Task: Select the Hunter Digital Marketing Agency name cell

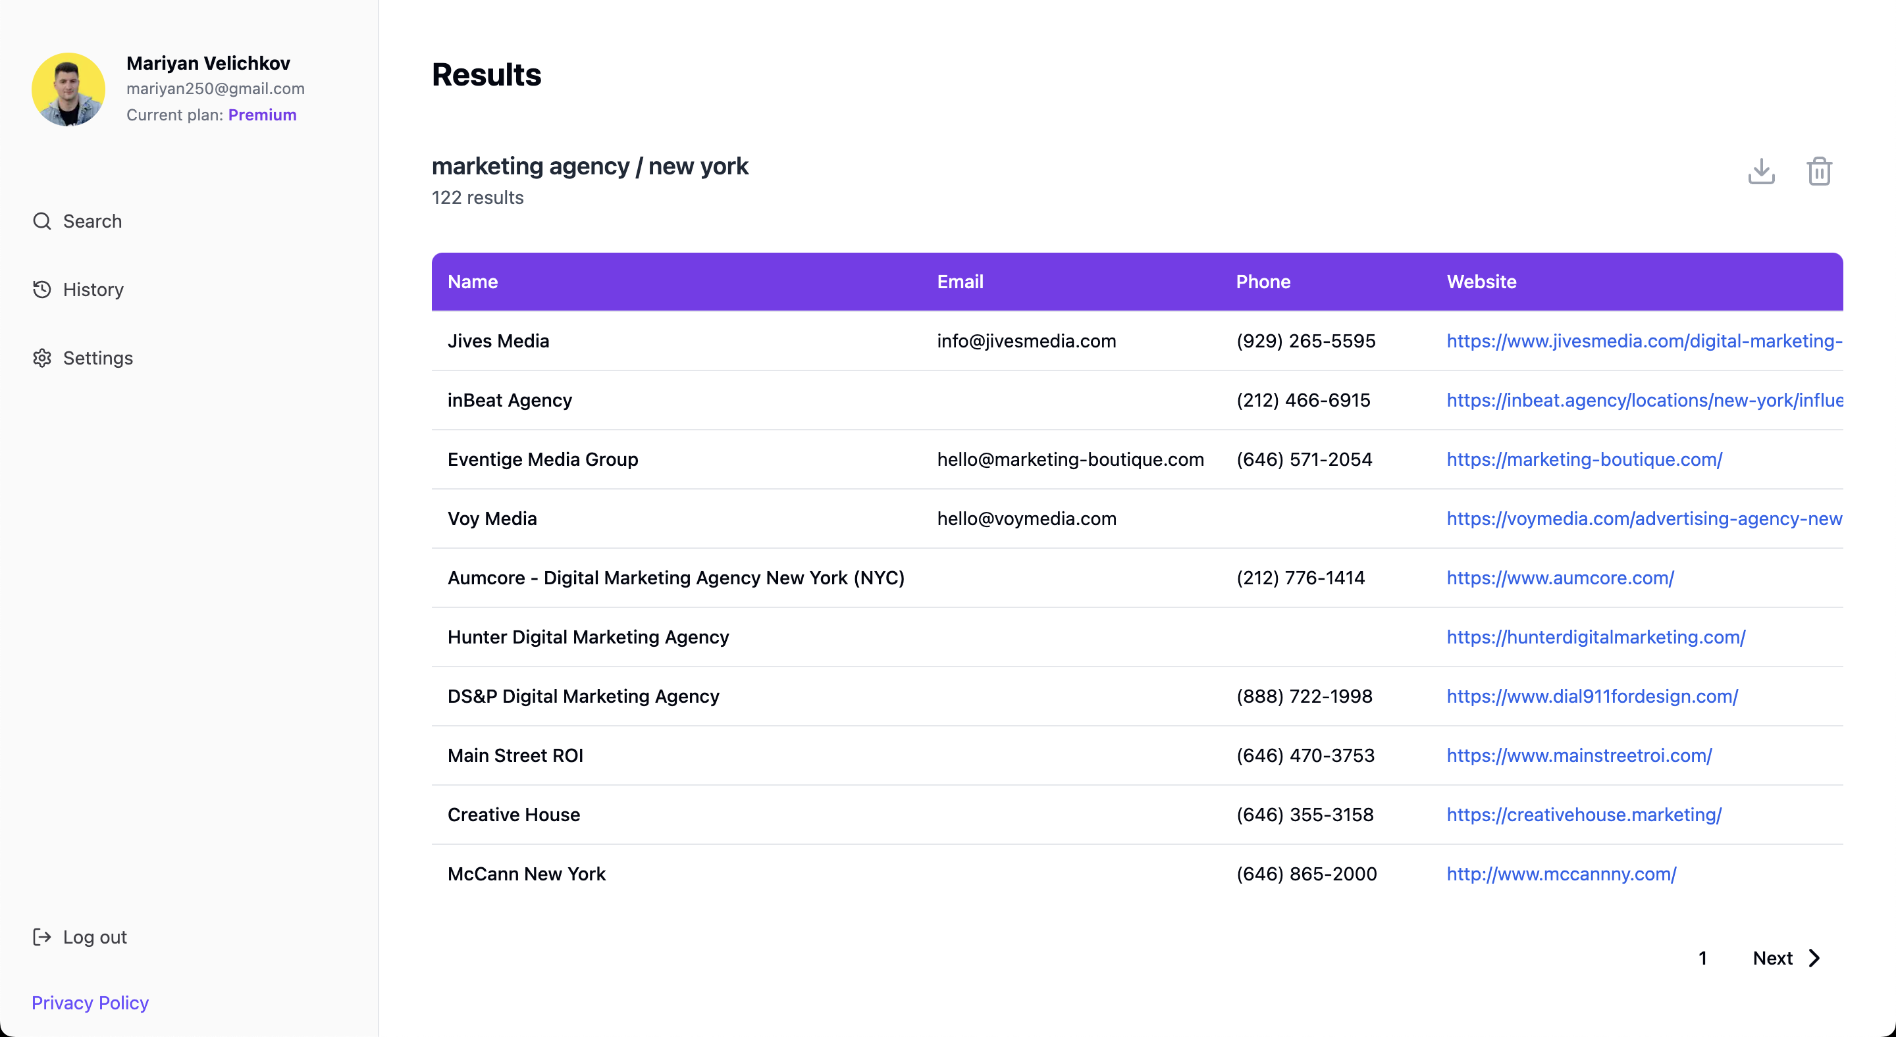Action: click(588, 637)
